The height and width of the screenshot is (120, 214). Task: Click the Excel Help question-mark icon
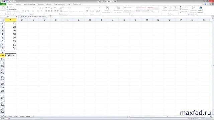(x=205, y=4)
